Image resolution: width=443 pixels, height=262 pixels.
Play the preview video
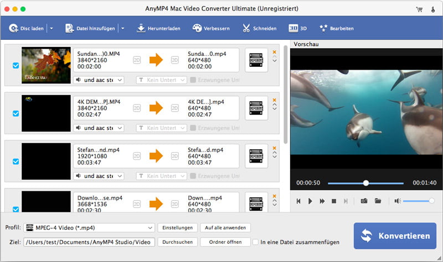point(310,201)
